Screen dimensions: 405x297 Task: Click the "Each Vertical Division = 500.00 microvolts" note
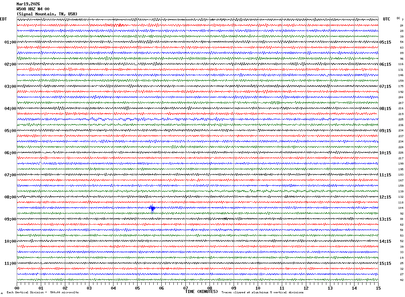point(43,293)
